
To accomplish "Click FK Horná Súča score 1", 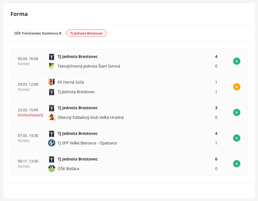I will 216,82.
